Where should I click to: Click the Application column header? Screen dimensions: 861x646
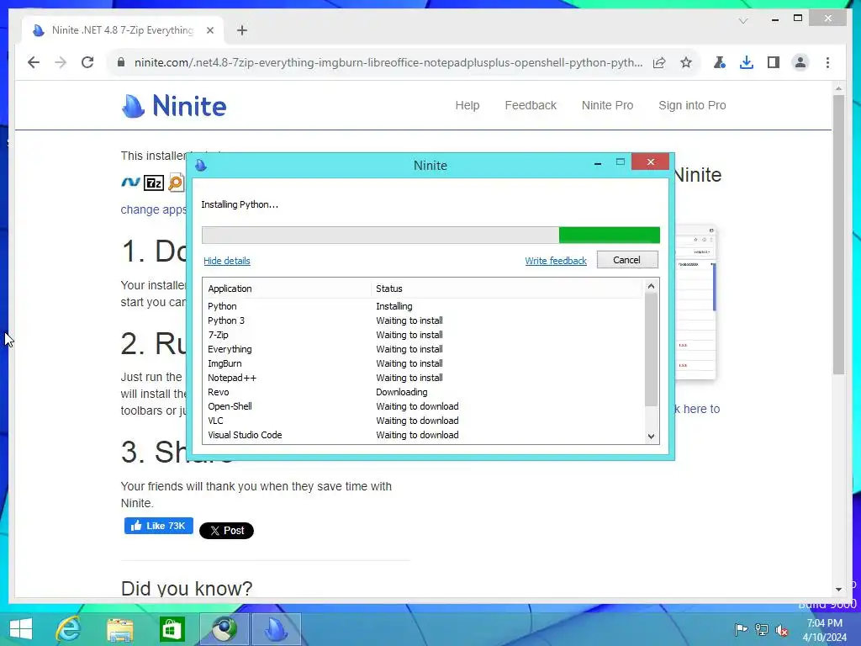pyautogui.click(x=287, y=289)
